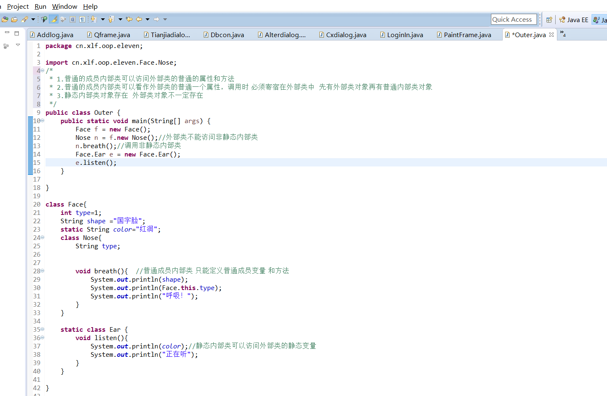Screen dimensions: 607x396
Task: Click 'static class Ear {' text
Action: click(x=94, y=330)
